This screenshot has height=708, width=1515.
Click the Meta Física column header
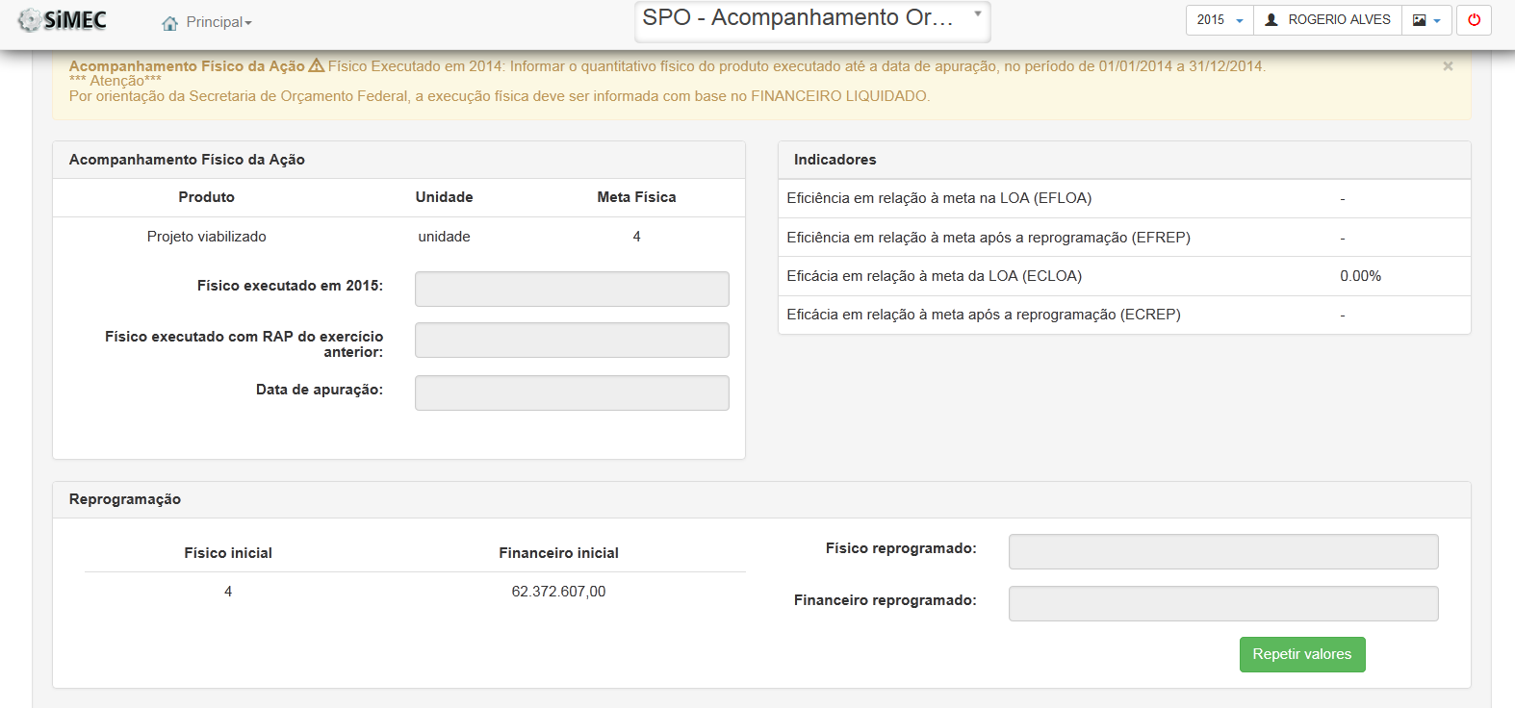coord(636,197)
